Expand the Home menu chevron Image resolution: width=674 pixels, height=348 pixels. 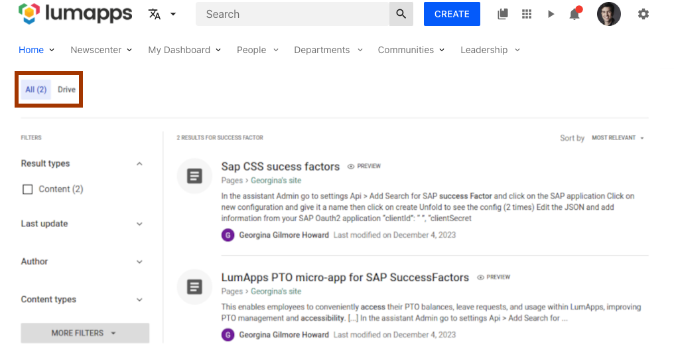(52, 50)
